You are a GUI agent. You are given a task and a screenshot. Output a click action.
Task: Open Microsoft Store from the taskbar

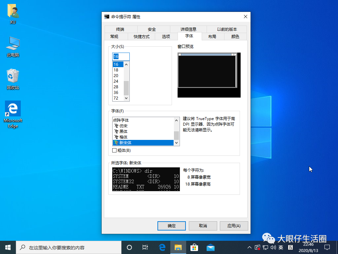coord(194,247)
